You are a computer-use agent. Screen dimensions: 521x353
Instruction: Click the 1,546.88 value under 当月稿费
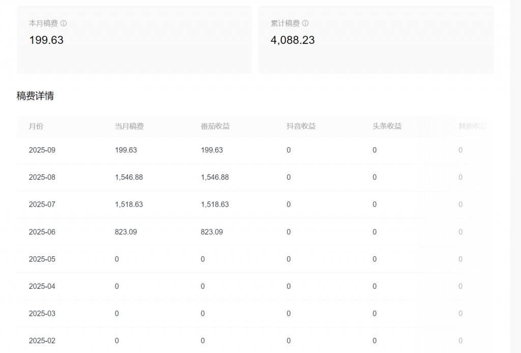[129, 177]
